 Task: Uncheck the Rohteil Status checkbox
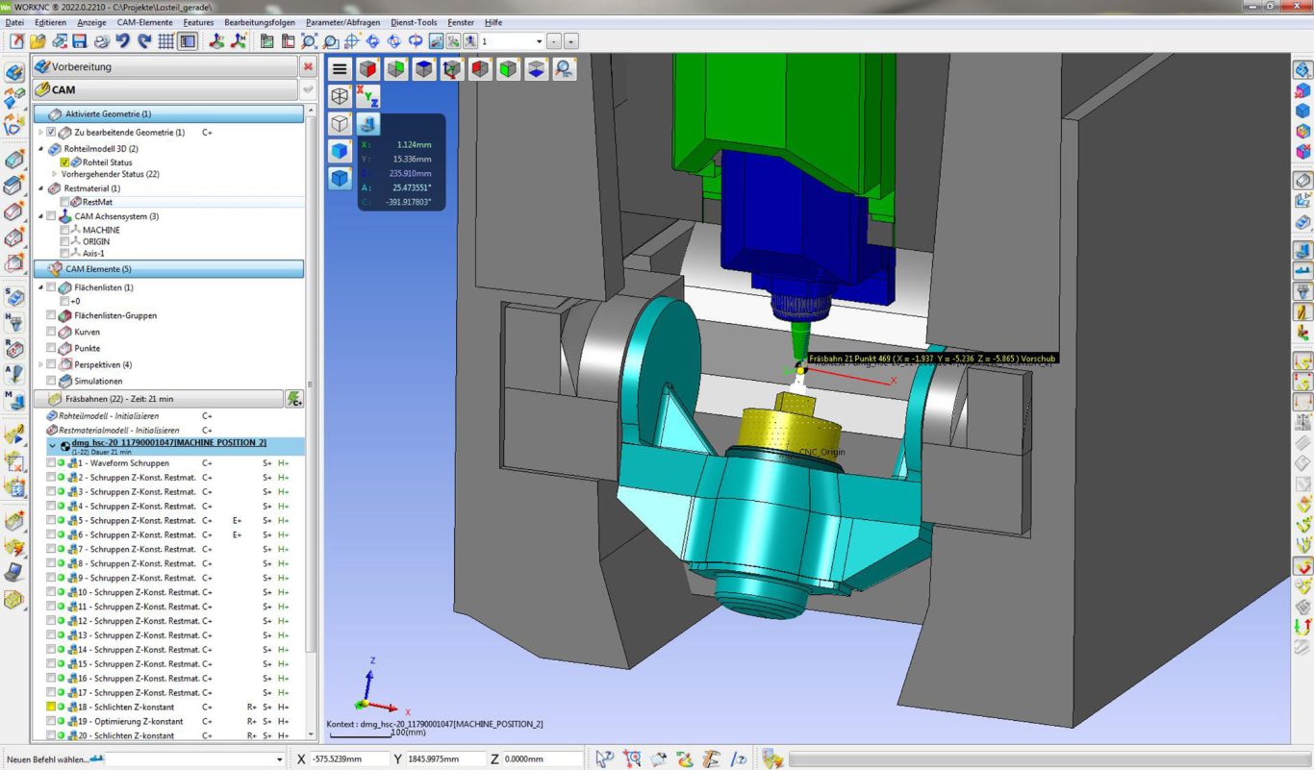pyautogui.click(x=65, y=162)
